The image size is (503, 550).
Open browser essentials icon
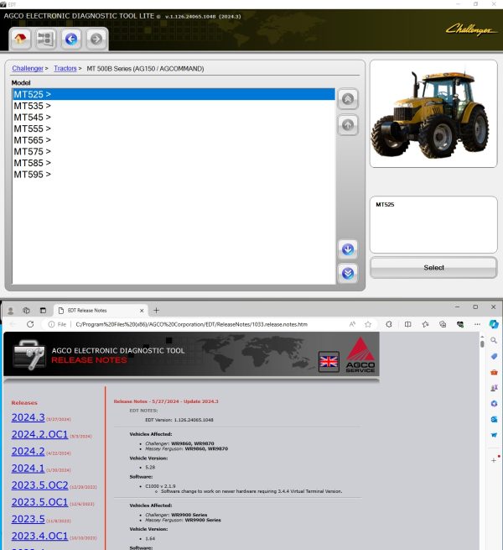pos(460,324)
